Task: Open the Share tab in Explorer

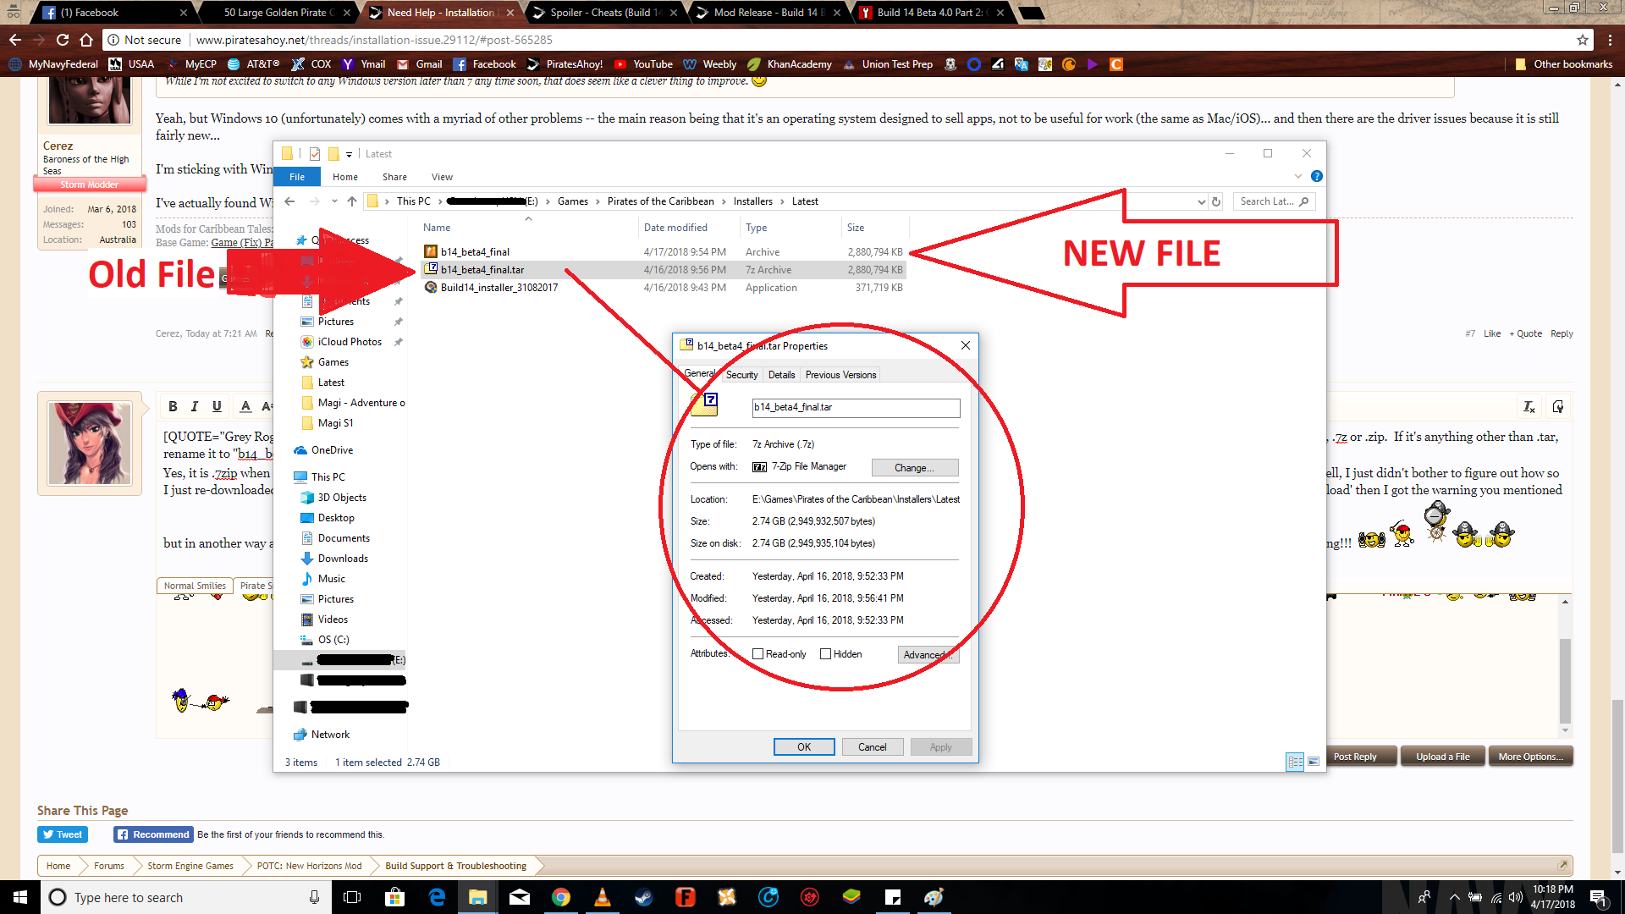Action: pos(394,177)
